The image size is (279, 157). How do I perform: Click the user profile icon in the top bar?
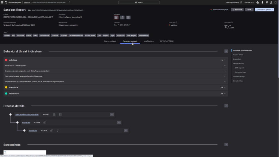click(x=271, y=2)
